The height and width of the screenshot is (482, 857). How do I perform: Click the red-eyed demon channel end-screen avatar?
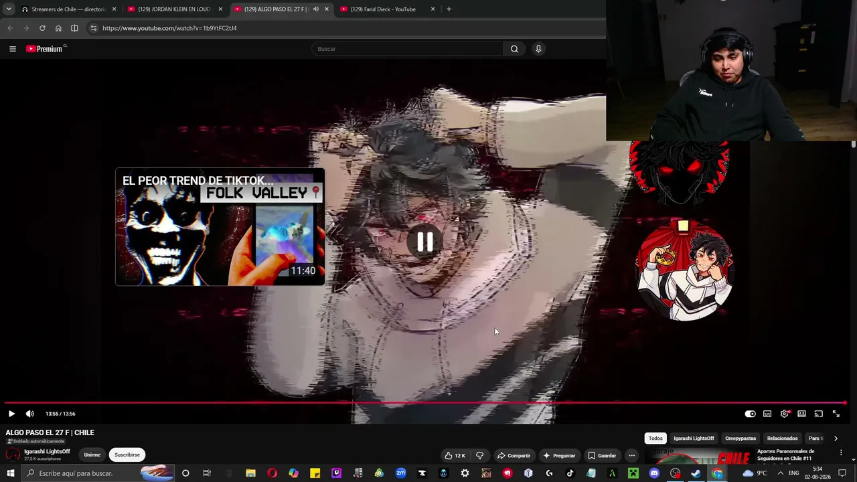coord(680,172)
